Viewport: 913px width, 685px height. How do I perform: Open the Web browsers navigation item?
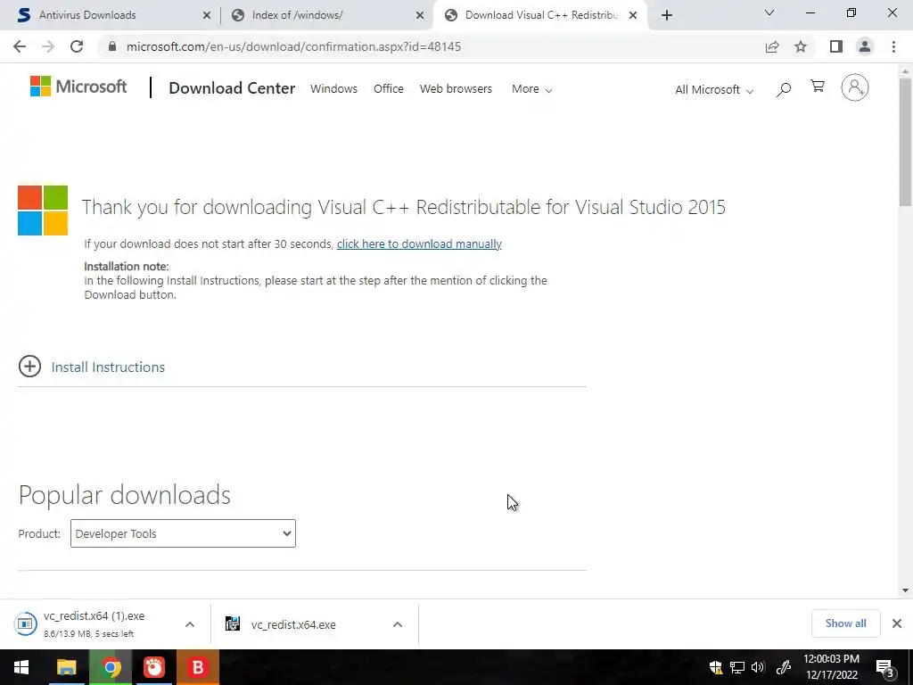pyautogui.click(x=456, y=89)
